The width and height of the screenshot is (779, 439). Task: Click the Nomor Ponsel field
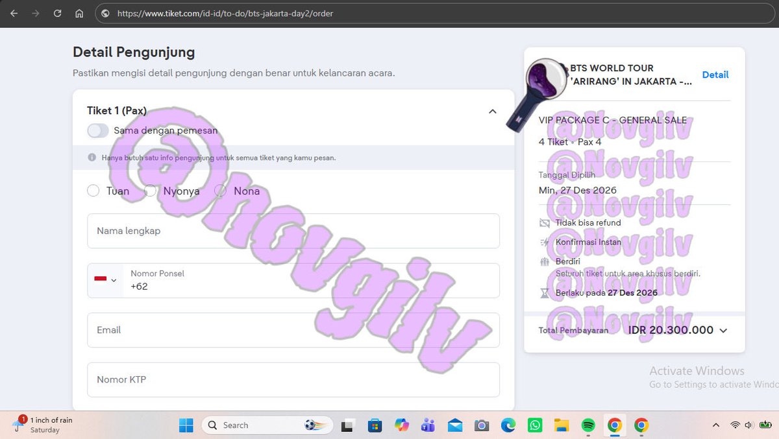(x=312, y=280)
